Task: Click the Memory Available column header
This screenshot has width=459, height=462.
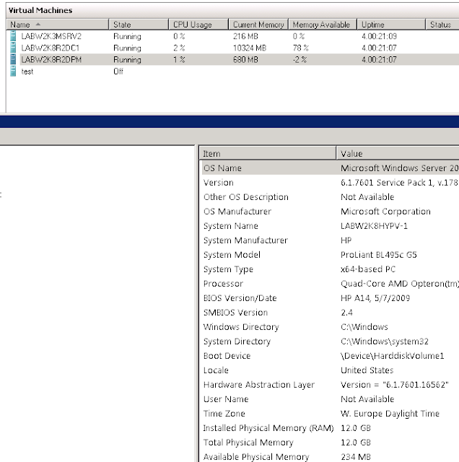Action: (323, 25)
